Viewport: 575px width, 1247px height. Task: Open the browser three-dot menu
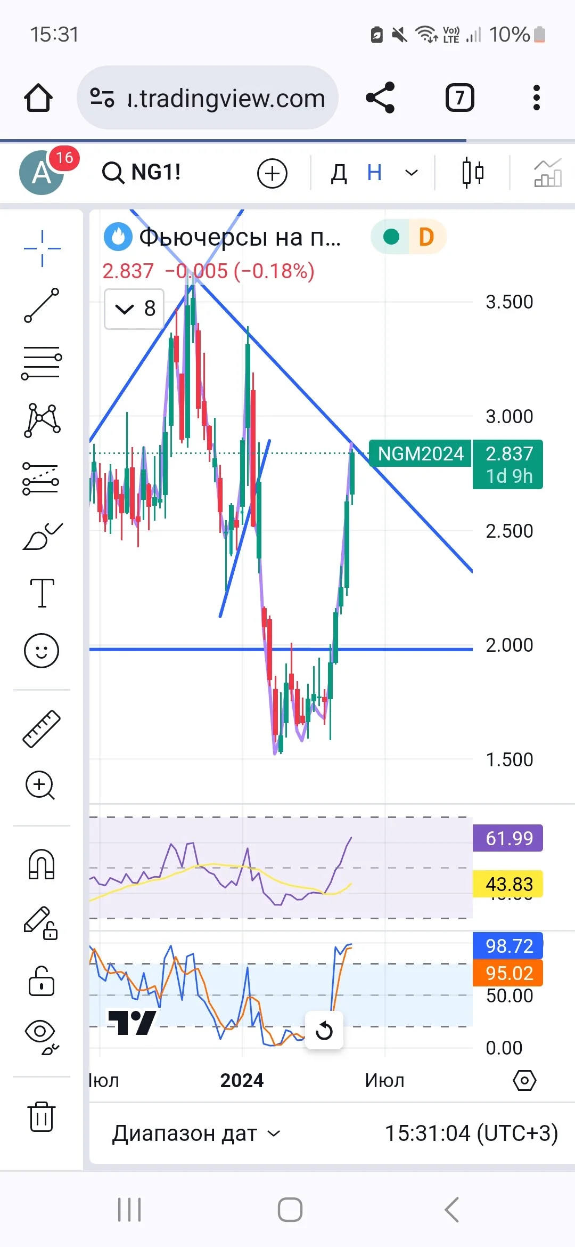(537, 98)
